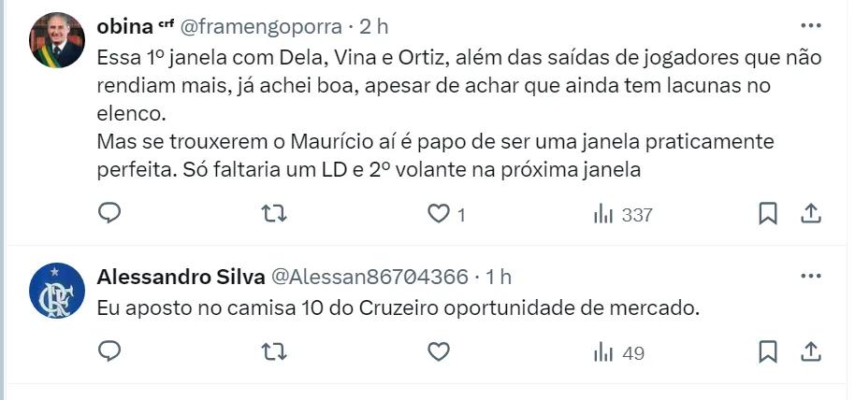Share Alessandro Silva's tweet
The width and height of the screenshot is (855, 400).
[x=810, y=352]
